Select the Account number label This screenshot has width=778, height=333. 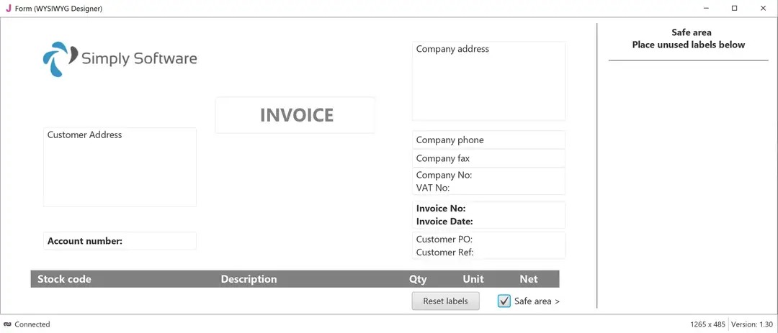point(120,241)
